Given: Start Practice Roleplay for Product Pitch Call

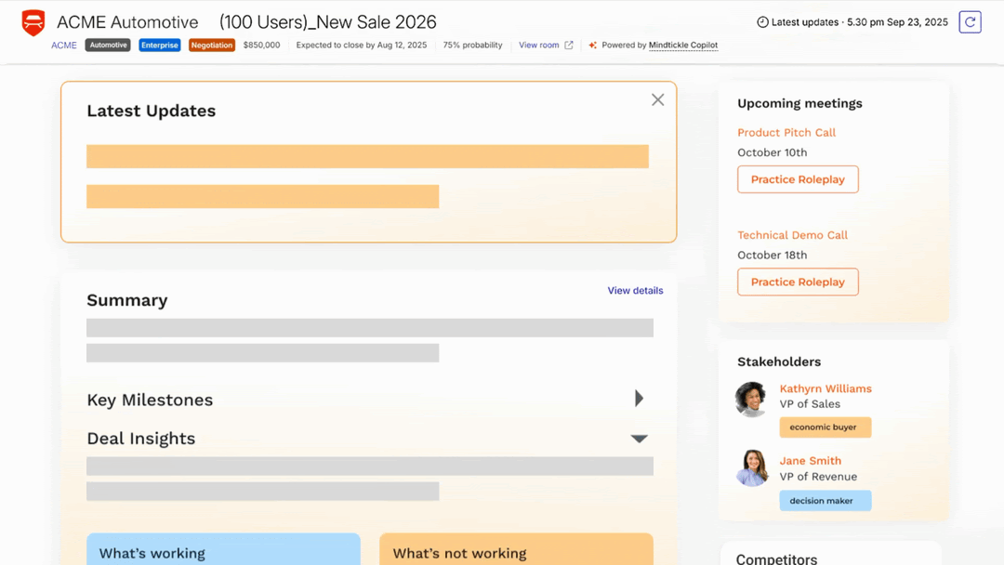Looking at the screenshot, I should [798, 179].
